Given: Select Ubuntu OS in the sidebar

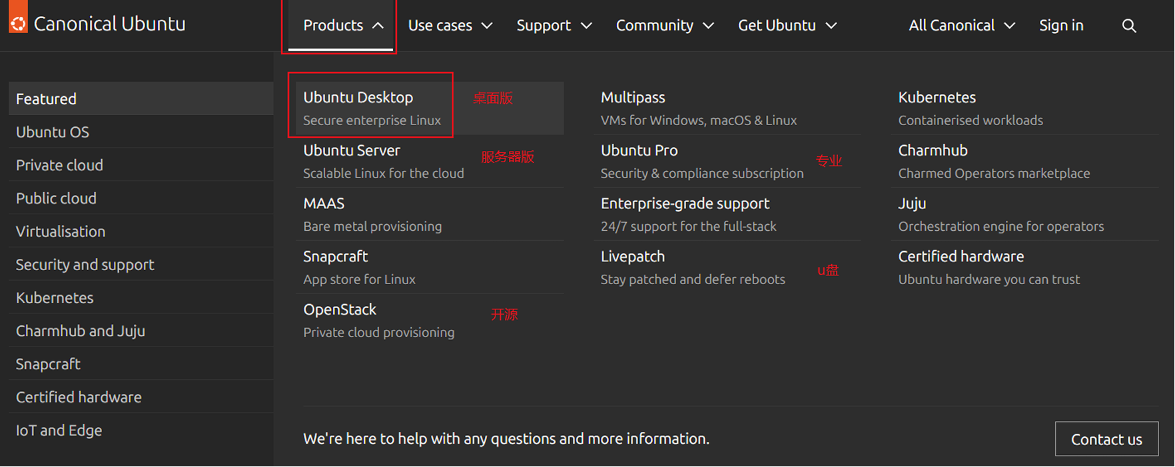Looking at the screenshot, I should coord(53,132).
